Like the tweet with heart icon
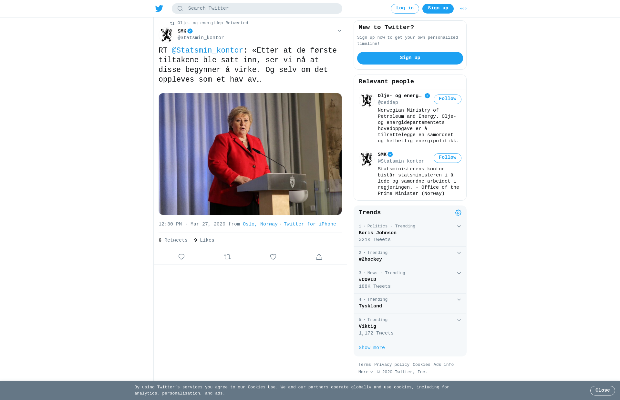620x400 pixels. 273,257
